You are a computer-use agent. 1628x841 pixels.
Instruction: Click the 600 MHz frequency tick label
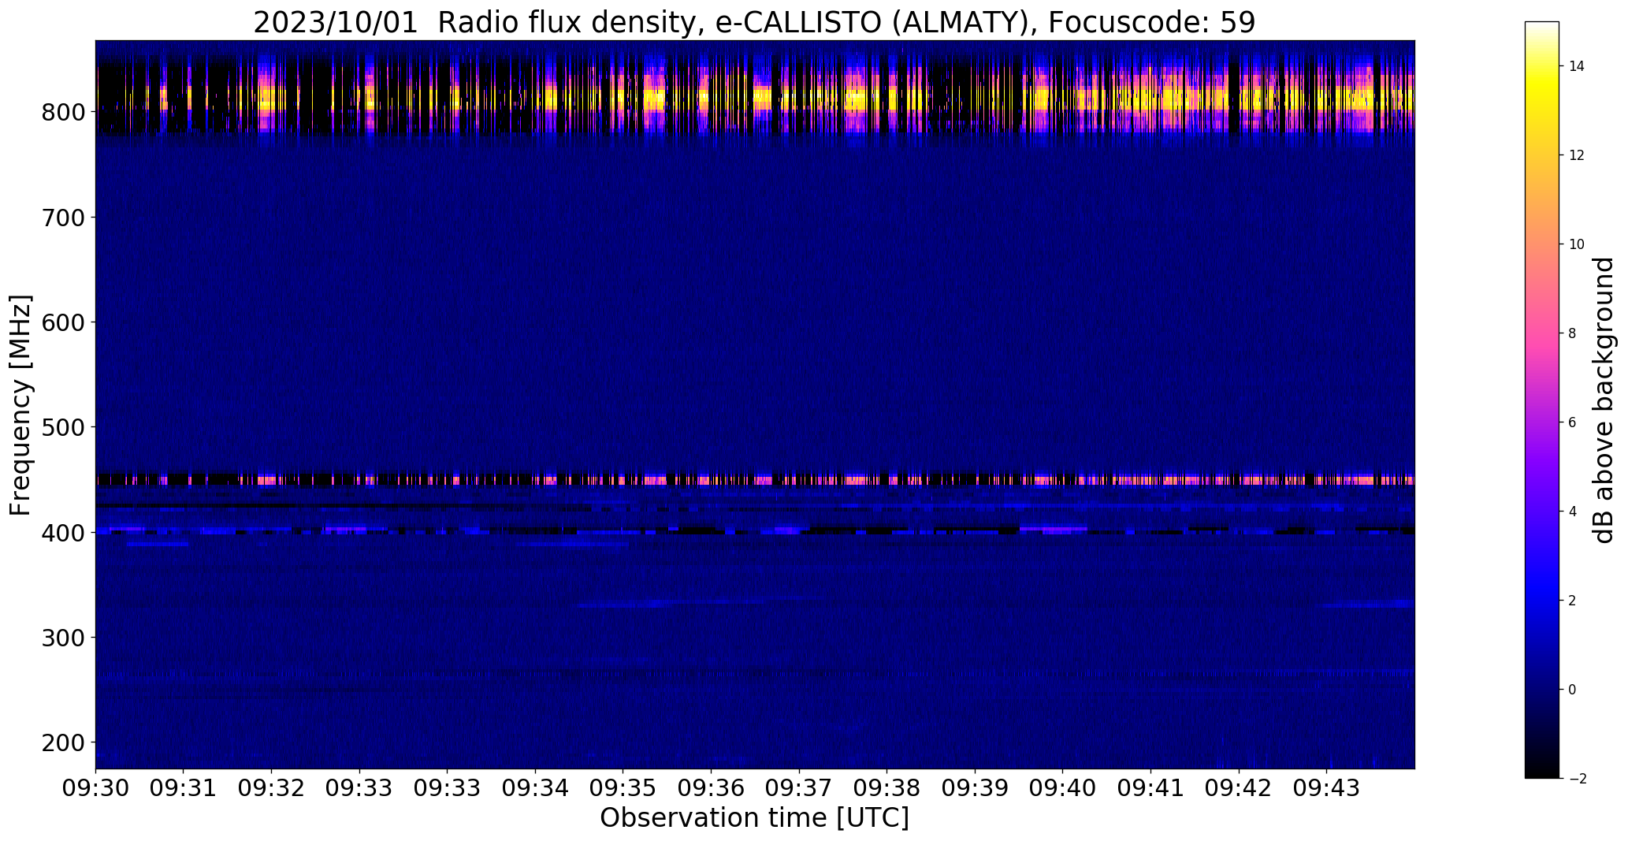[63, 322]
